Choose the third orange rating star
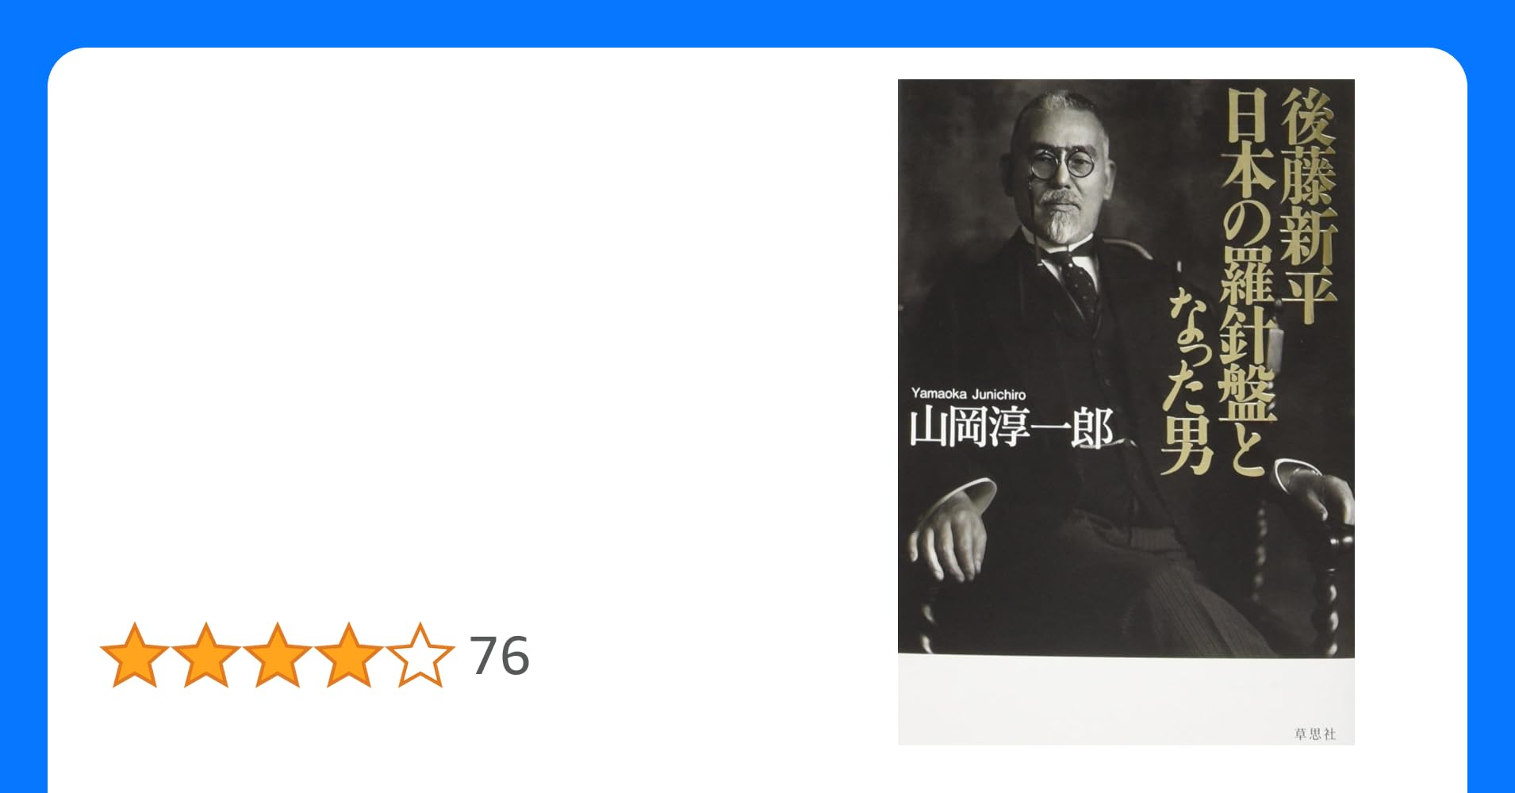The image size is (1515, 793). (x=278, y=655)
